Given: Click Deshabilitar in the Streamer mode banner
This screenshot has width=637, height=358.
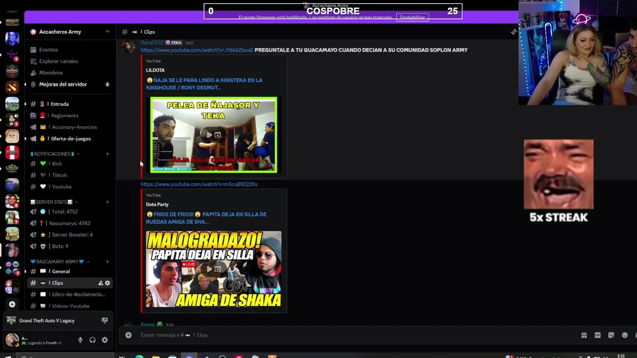Looking at the screenshot, I should [413, 17].
